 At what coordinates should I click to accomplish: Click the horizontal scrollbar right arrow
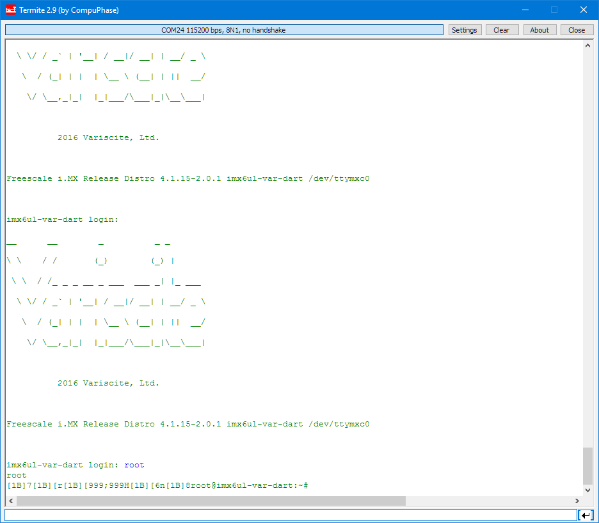[x=577, y=501]
